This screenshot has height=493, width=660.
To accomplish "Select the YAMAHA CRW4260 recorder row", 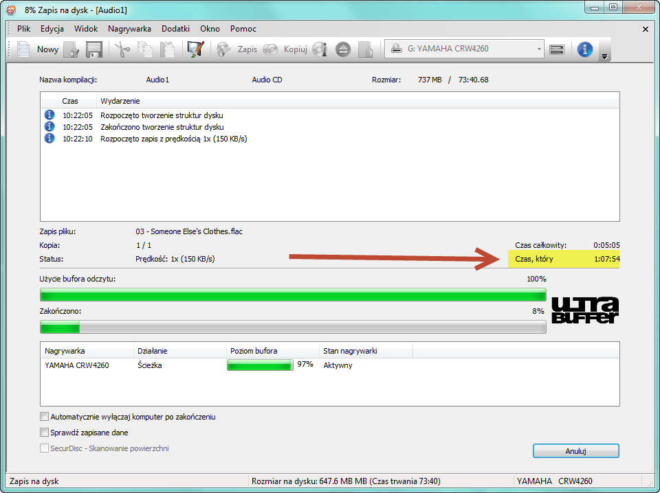I will (x=329, y=365).
